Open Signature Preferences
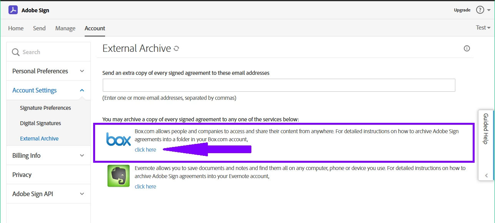This screenshot has width=495, height=223. click(45, 108)
